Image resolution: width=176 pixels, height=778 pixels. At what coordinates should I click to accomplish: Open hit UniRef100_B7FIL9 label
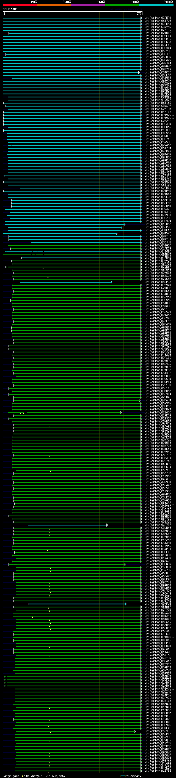tap(158, 30)
